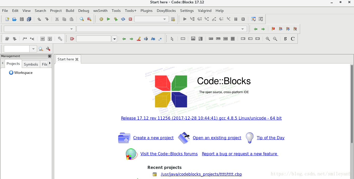354x179 pixels.
Task: Click the Previous bookmark flag icon
Action: (x=281, y=29)
